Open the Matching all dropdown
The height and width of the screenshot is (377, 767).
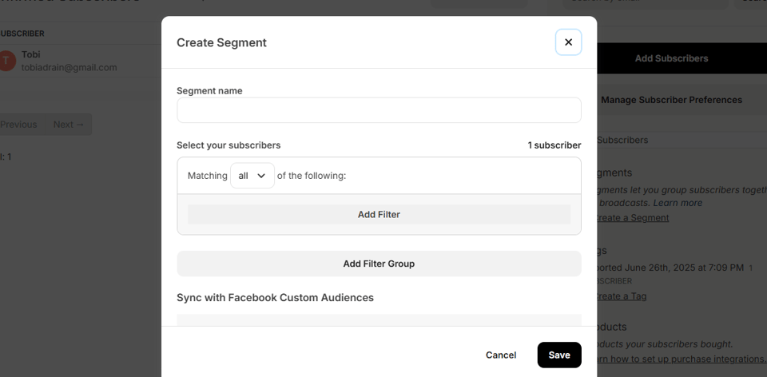(x=252, y=176)
